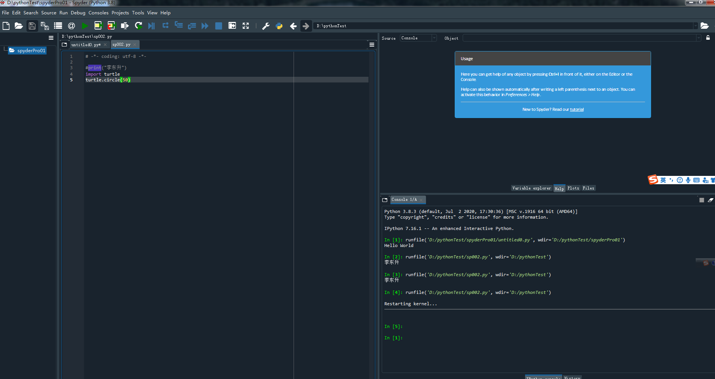
Task: Open the Tools menu
Action: click(x=138, y=12)
